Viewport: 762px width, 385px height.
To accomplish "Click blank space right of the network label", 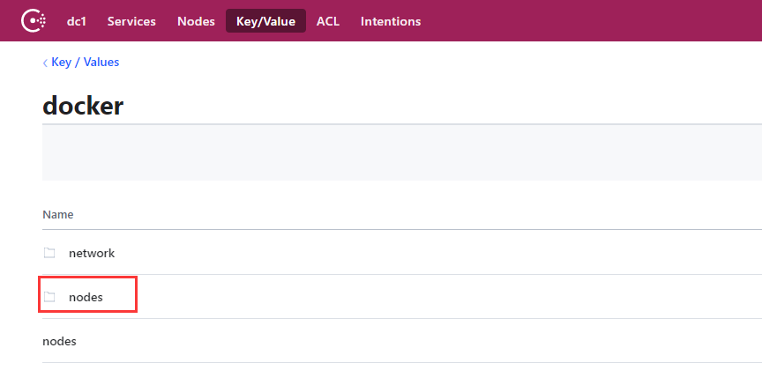I will pos(441,253).
